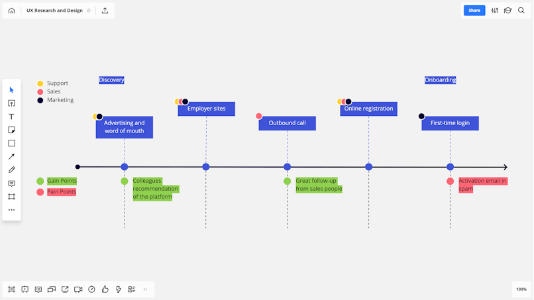Open frames panel in bottom toolbar

pyautogui.click(x=11, y=289)
